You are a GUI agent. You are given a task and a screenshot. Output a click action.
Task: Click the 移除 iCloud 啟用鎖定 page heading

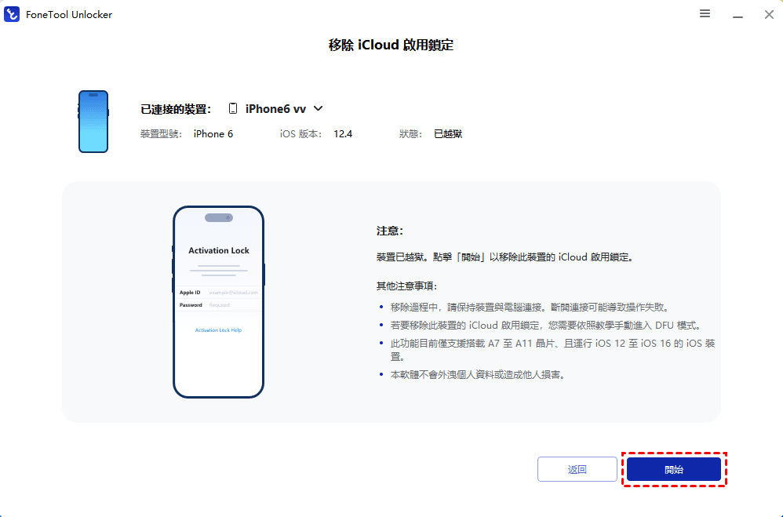(391, 45)
